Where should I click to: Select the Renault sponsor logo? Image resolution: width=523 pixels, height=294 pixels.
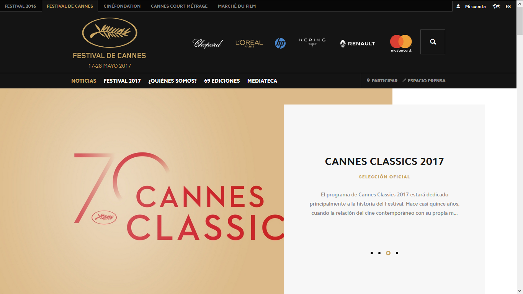[358, 44]
